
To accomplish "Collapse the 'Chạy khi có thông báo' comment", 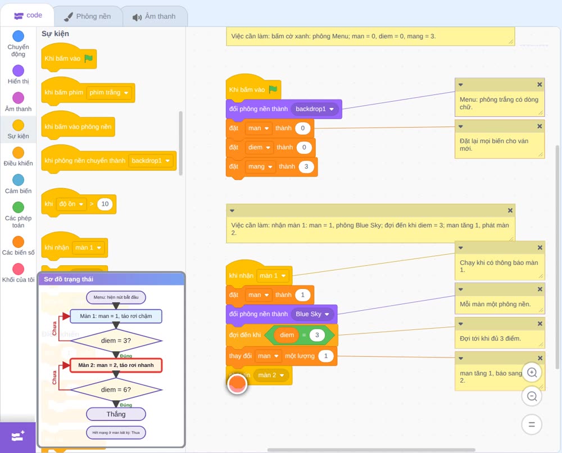I will tap(461, 248).
